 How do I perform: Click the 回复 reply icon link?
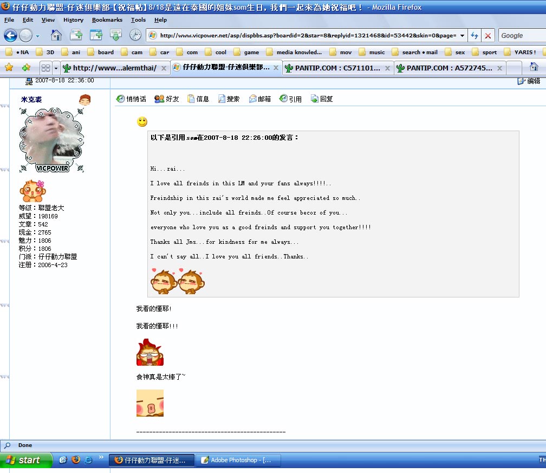pos(322,99)
